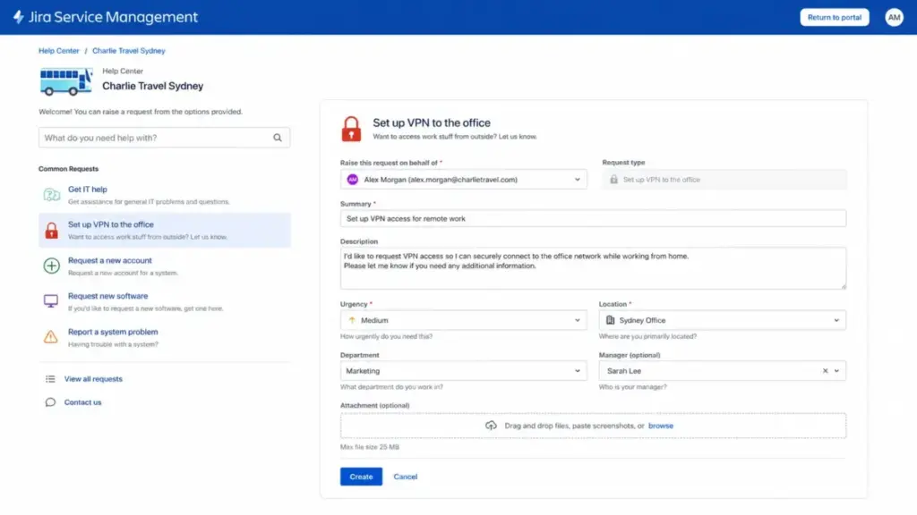The height and width of the screenshot is (515, 917).
Task: Click the speech bubble Contact us icon
Action: (50, 402)
